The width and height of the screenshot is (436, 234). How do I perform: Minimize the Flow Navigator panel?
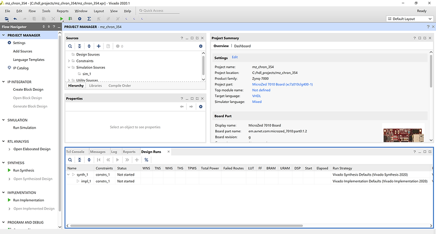coord(59,27)
